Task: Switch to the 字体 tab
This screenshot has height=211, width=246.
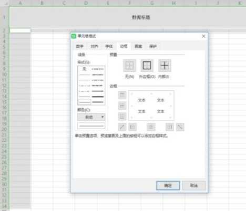Action: coord(109,46)
